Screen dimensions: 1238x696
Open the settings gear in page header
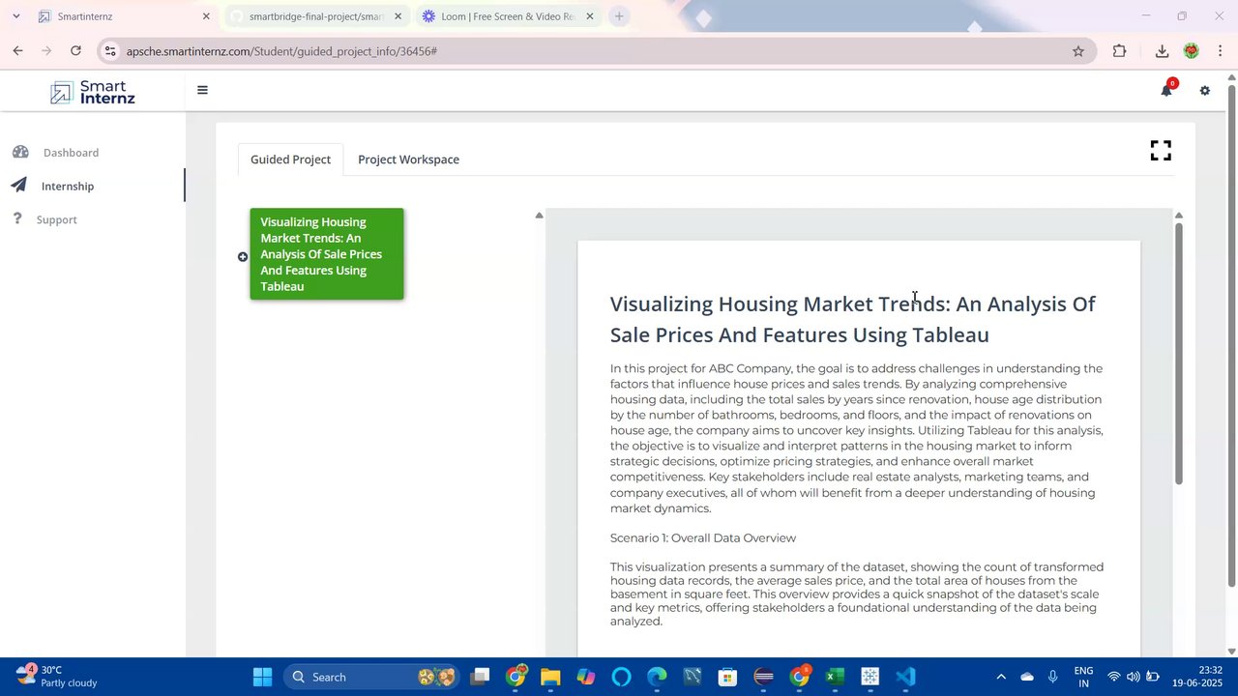(x=1204, y=91)
